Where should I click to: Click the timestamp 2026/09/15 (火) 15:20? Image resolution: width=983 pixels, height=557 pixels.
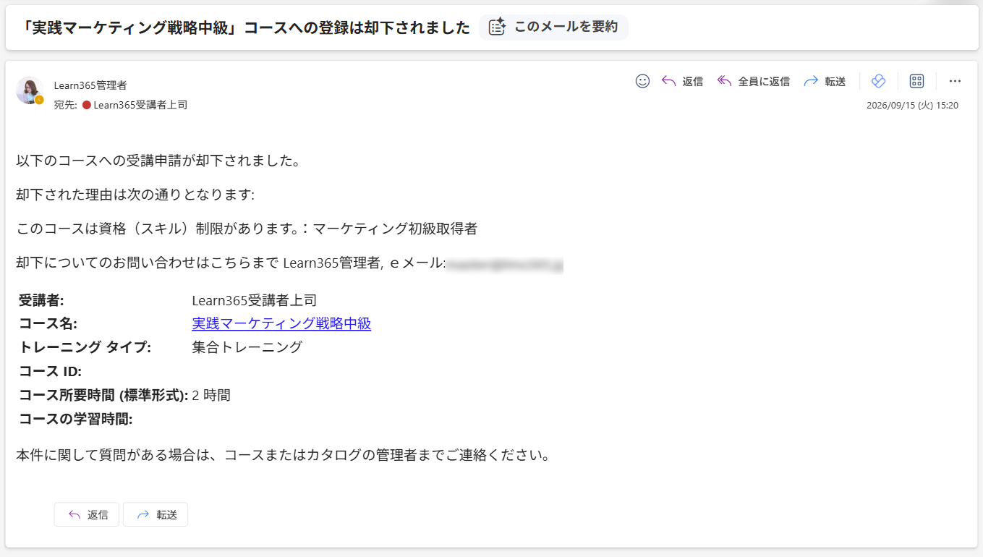point(912,105)
